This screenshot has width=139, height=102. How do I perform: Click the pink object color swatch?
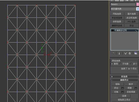[x=138, y=4]
